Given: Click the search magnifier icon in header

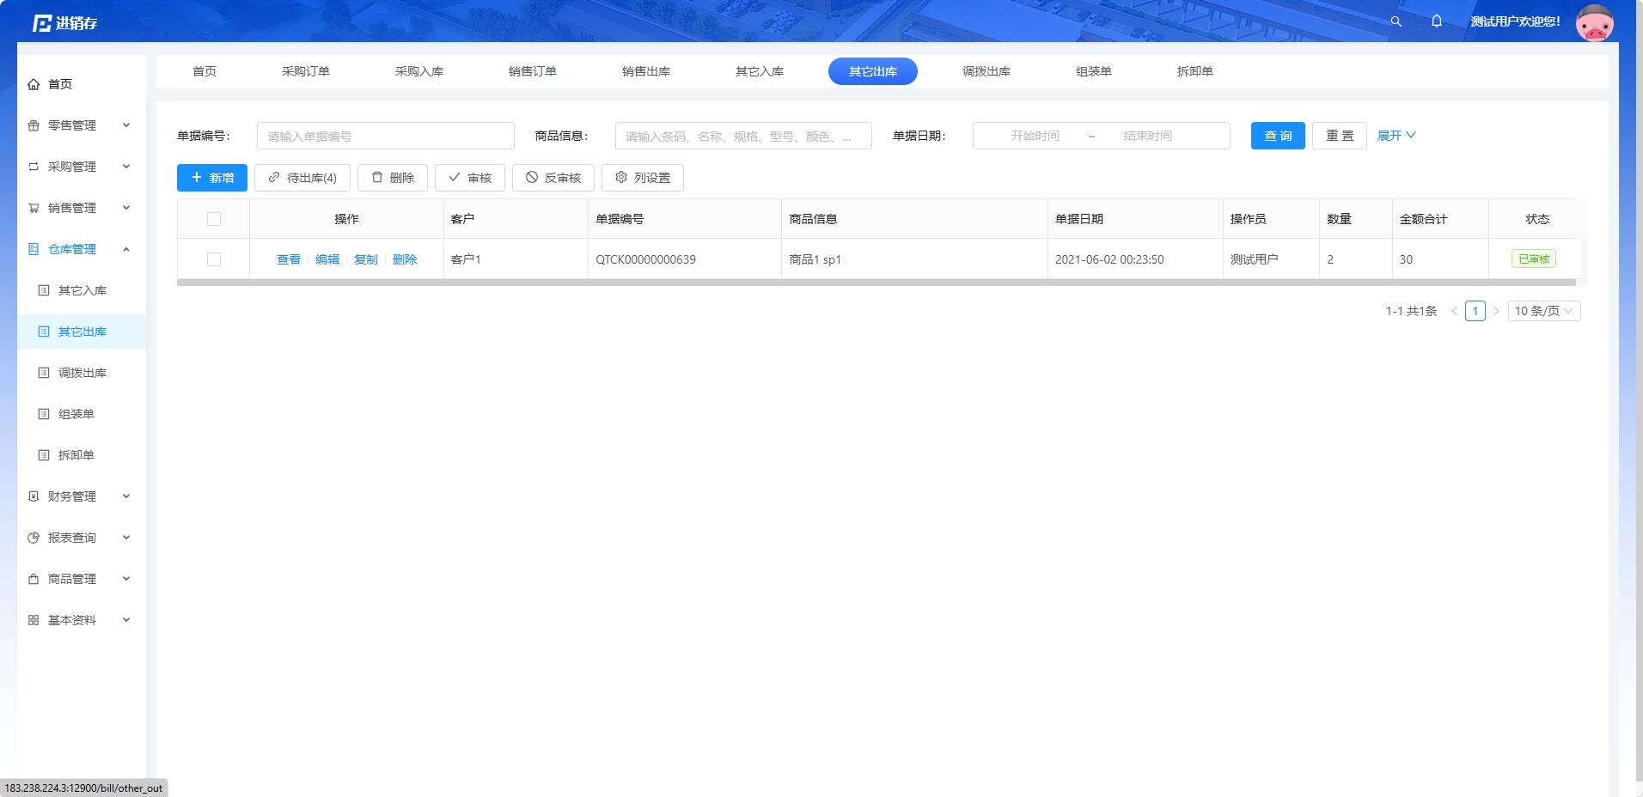Looking at the screenshot, I should tap(1396, 21).
